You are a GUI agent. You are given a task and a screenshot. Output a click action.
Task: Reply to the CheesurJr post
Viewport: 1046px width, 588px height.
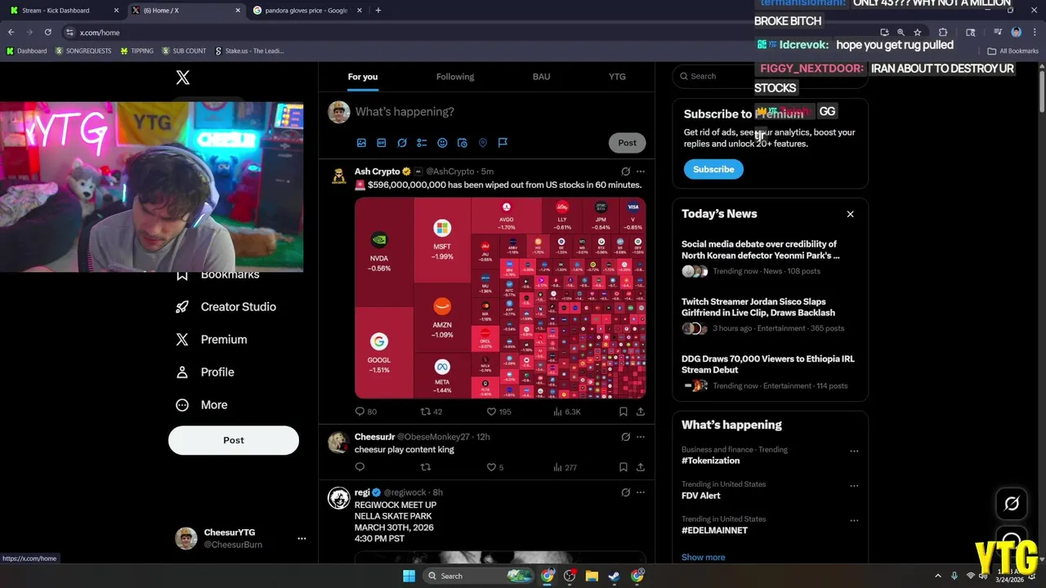click(360, 467)
